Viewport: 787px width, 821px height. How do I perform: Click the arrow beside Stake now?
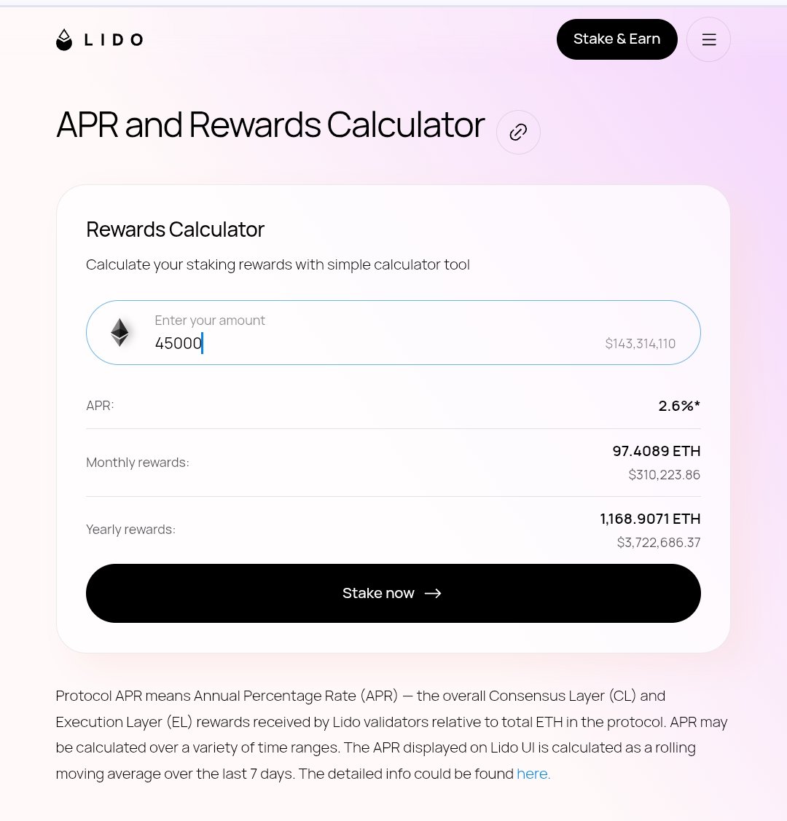[x=433, y=593]
